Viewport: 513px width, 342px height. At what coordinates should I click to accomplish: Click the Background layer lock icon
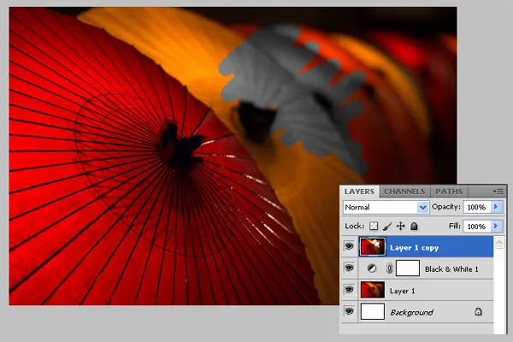tap(478, 311)
